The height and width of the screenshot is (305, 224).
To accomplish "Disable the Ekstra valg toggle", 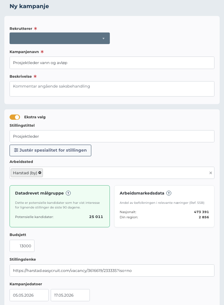I will click(x=15, y=117).
